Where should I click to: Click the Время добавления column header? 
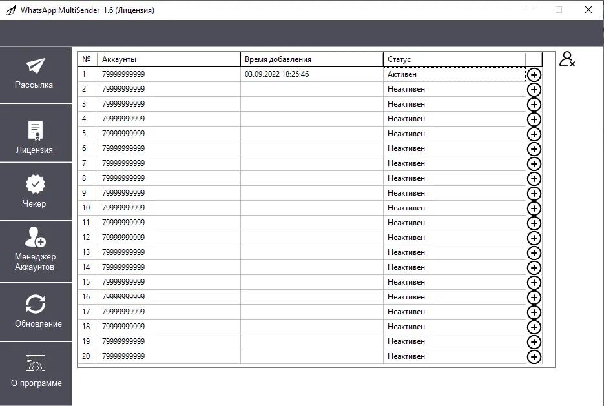[312, 59]
